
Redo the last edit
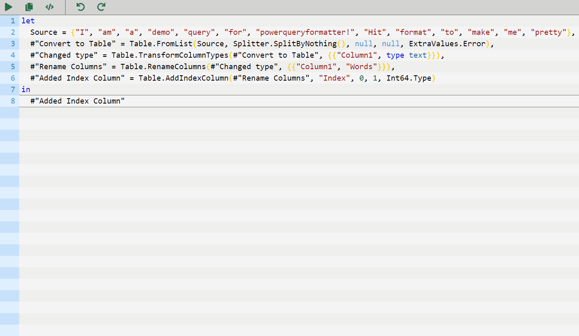(100, 7)
